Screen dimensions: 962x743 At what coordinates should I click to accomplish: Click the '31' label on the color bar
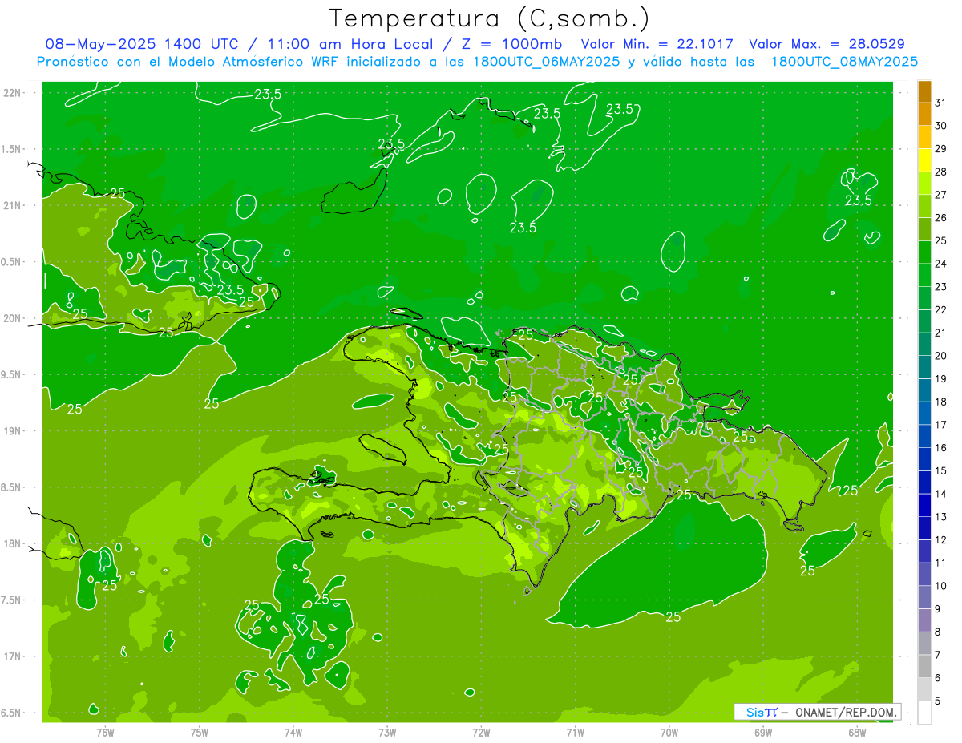click(940, 103)
